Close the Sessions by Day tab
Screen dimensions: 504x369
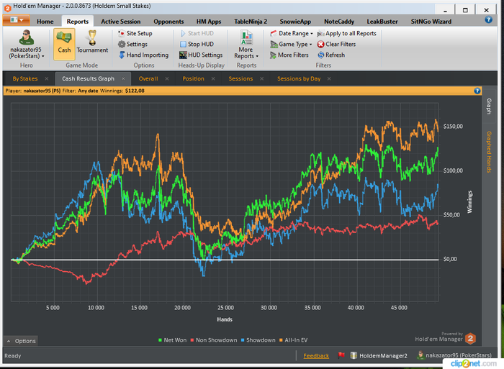pyautogui.click(x=329, y=78)
